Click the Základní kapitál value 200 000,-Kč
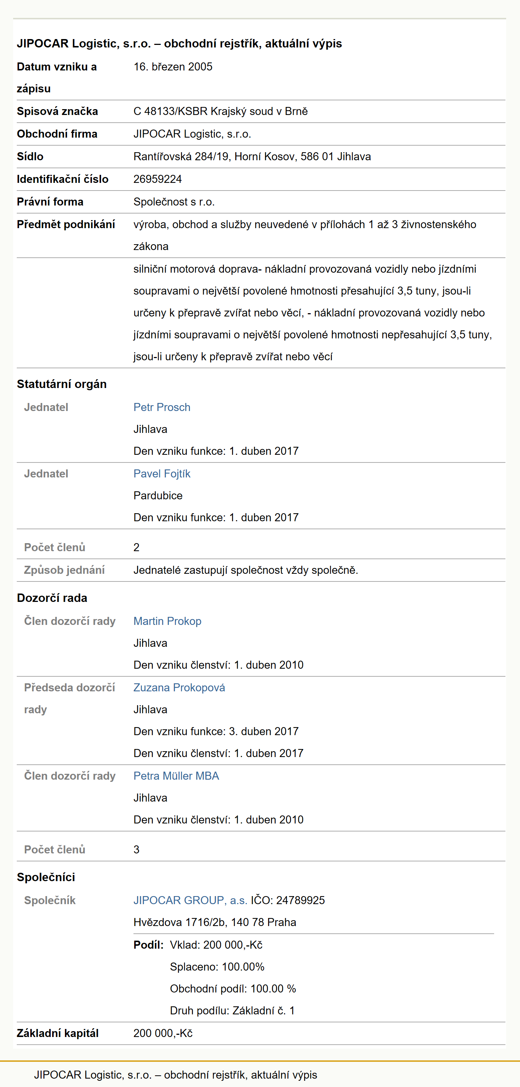This screenshot has width=520, height=1087. (163, 1033)
